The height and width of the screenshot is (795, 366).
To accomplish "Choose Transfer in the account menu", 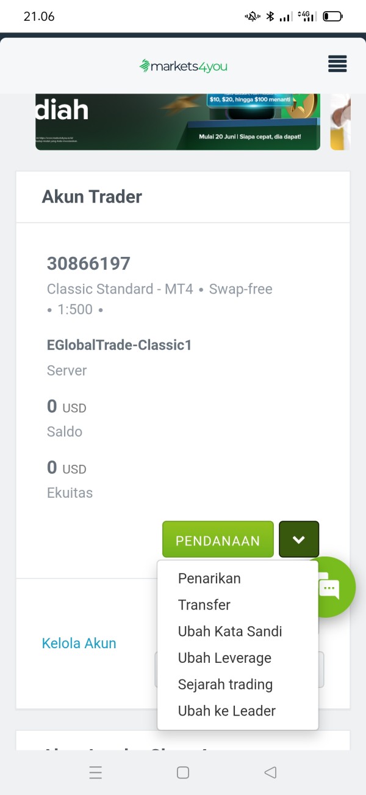I will (x=204, y=605).
